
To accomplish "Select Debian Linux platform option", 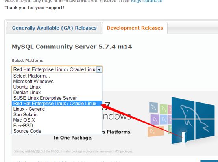I will point(57,93).
